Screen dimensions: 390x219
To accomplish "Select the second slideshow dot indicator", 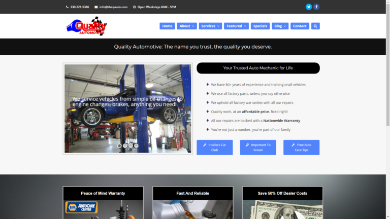I will tap(125, 145).
